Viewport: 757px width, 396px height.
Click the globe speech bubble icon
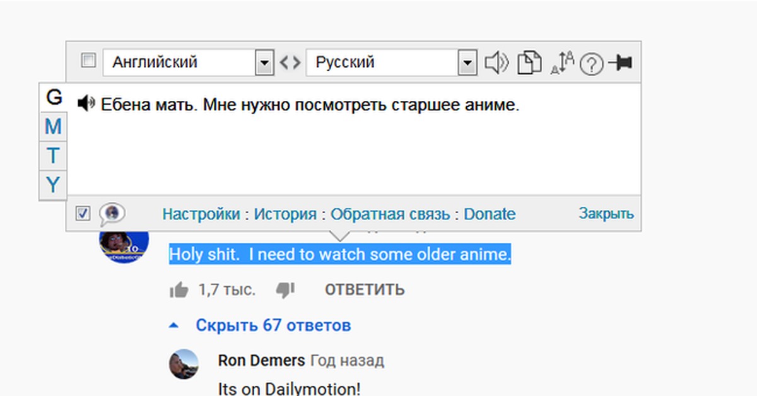(112, 214)
